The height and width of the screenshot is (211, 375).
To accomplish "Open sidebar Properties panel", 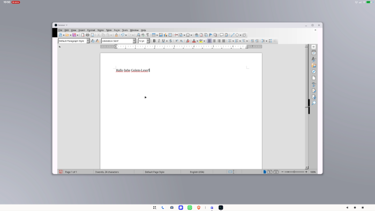I will pos(314,53).
